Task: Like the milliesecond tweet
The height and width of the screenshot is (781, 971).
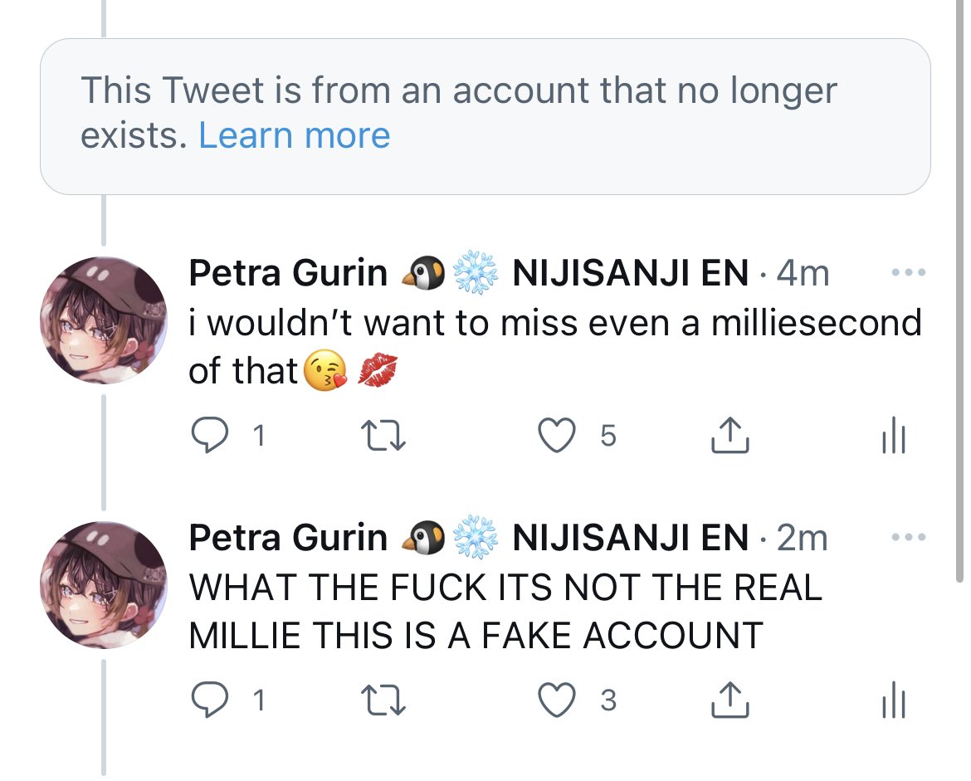Action: [556, 436]
